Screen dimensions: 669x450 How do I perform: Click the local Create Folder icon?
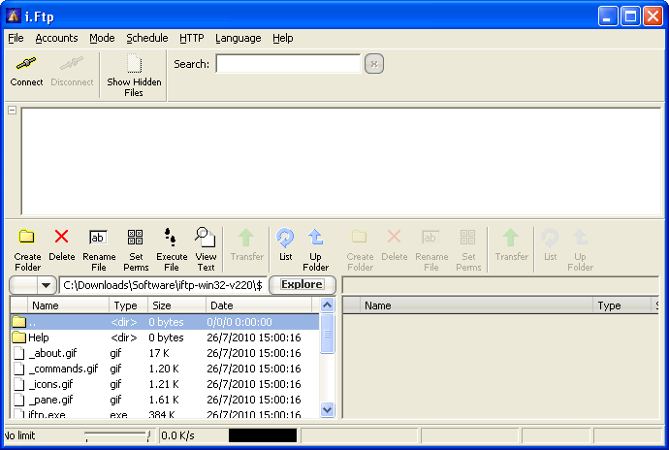[x=27, y=237]
